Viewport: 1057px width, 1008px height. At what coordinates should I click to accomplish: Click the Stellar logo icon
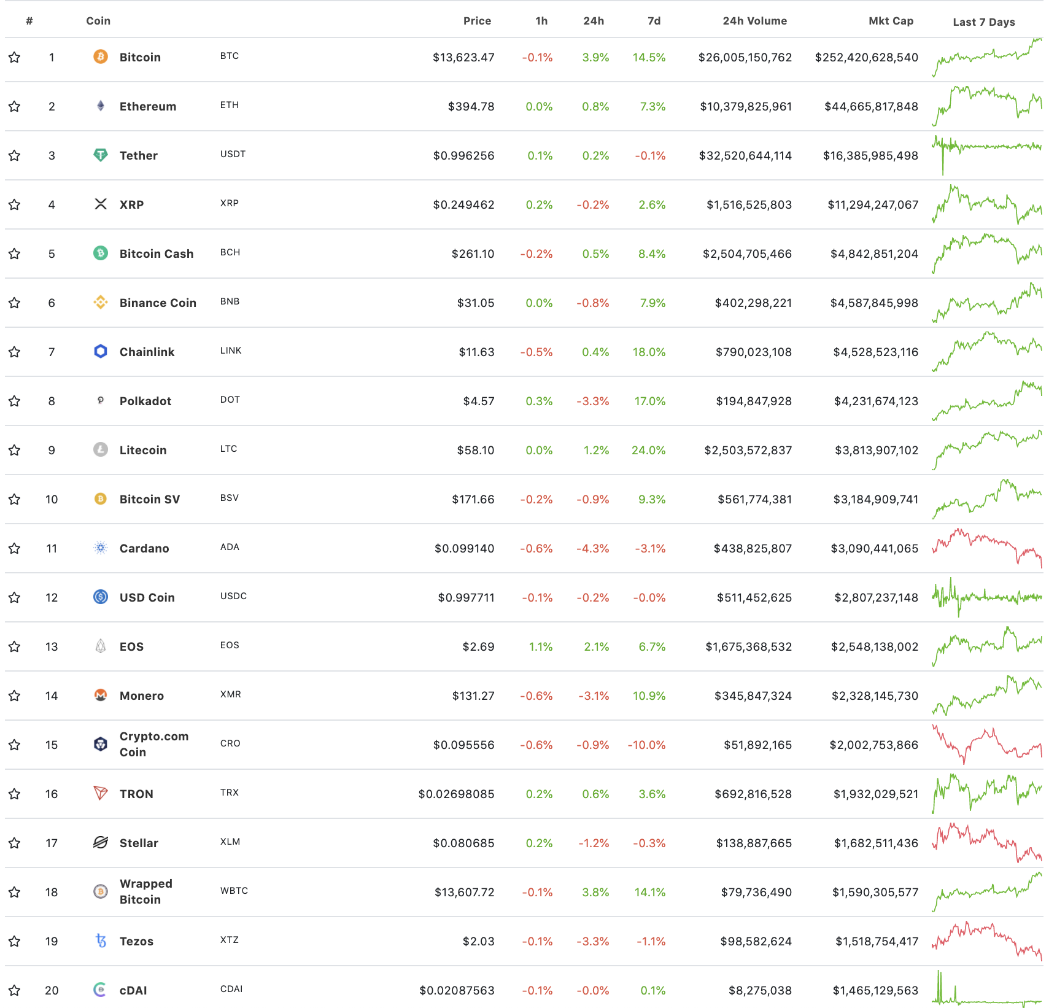(x=101, y=842)
